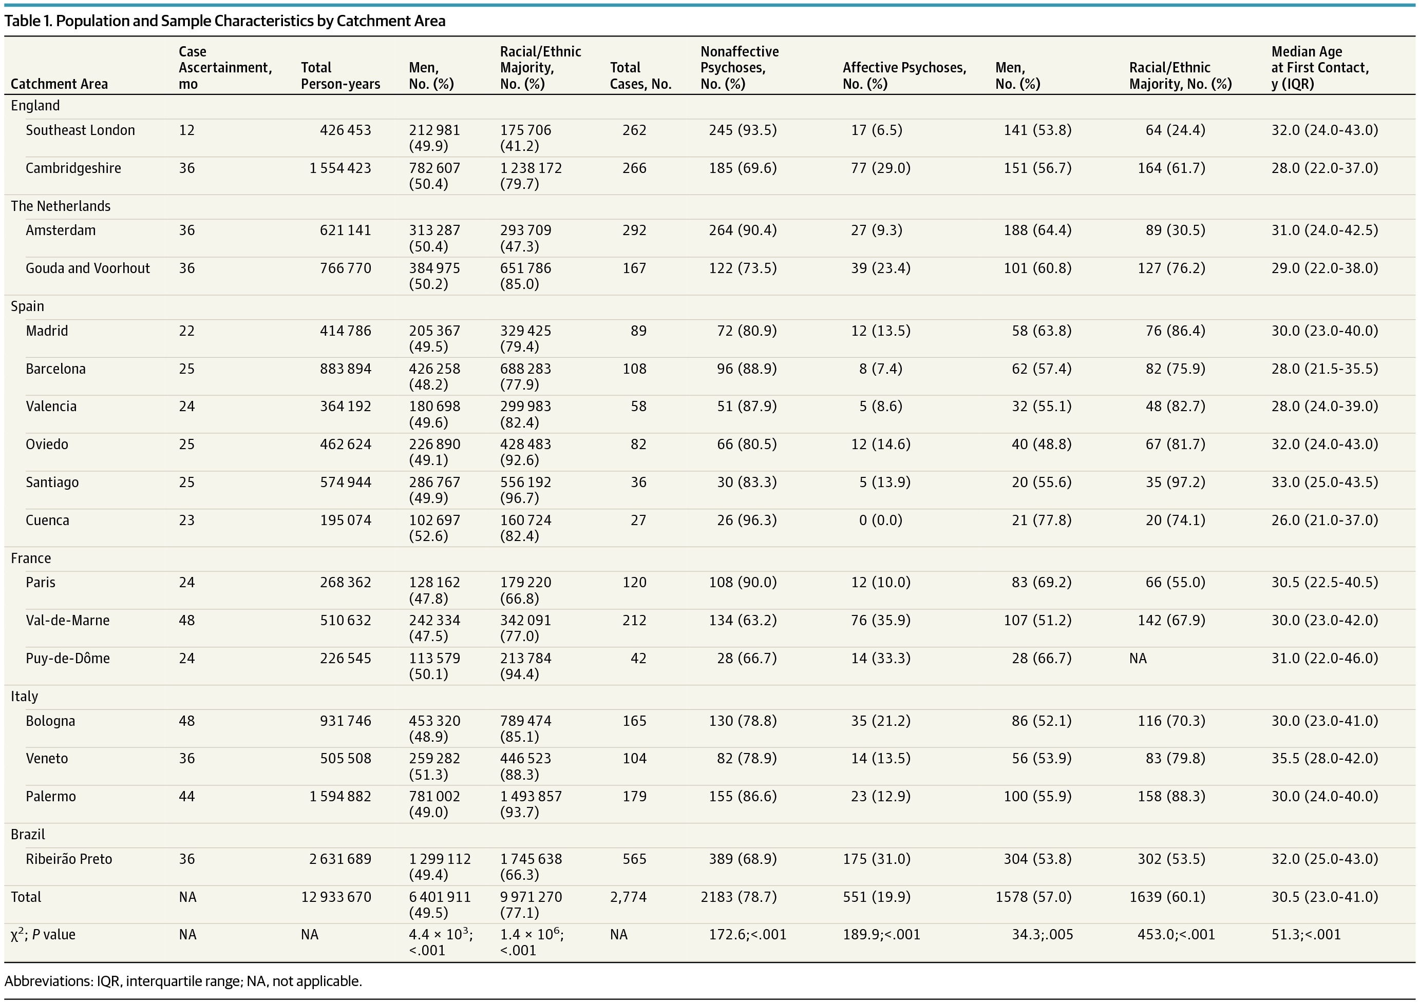This screenshot has height=1003, width=1419.
Task: Click the 'Palermo' row label
Action: pyautogui.click(x=51, y=796)
